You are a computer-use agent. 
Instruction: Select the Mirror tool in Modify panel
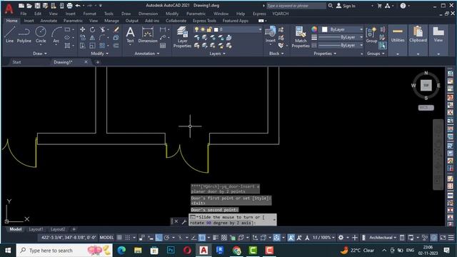click(92, 38)
